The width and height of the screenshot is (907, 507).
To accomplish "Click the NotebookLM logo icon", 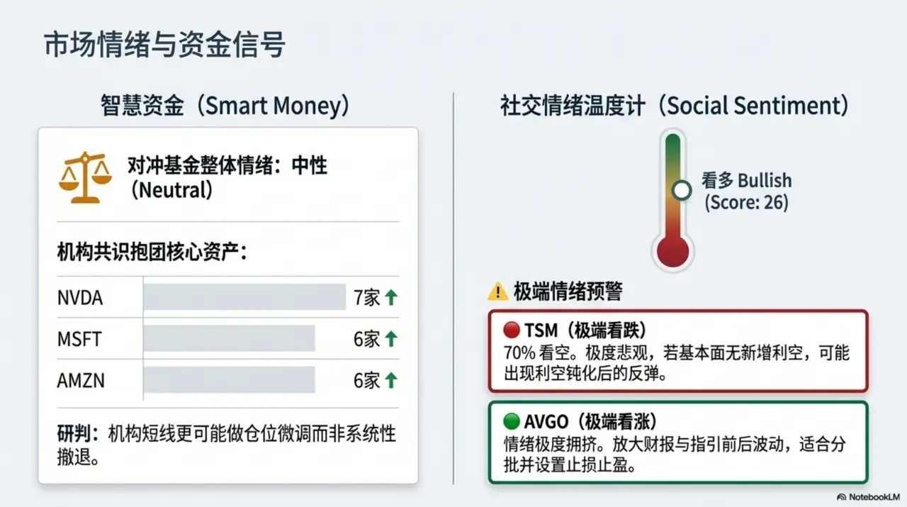I will click(841, 497).
